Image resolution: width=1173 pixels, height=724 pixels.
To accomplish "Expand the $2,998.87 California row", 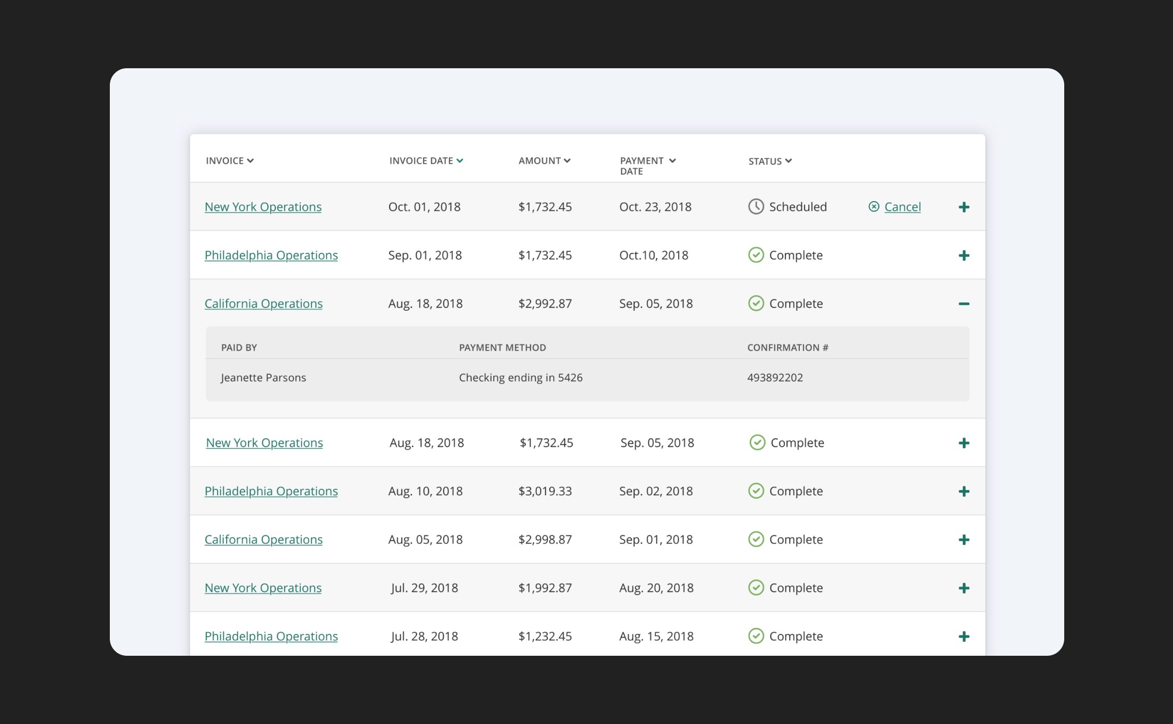I will (x=963, y=540).
